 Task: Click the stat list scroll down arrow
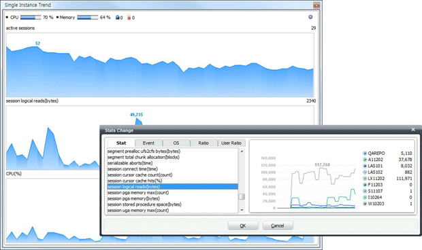click(242, 210)
